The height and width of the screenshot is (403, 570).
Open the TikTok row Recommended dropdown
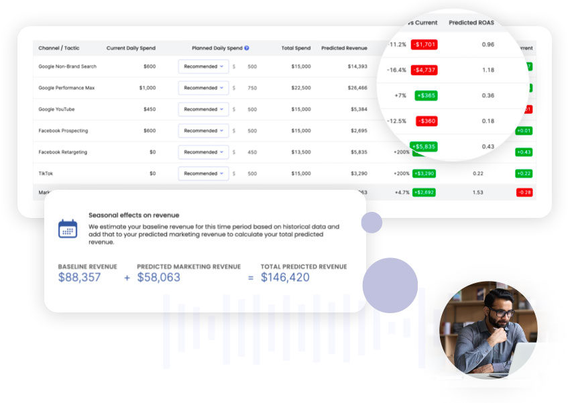point(203,174)
